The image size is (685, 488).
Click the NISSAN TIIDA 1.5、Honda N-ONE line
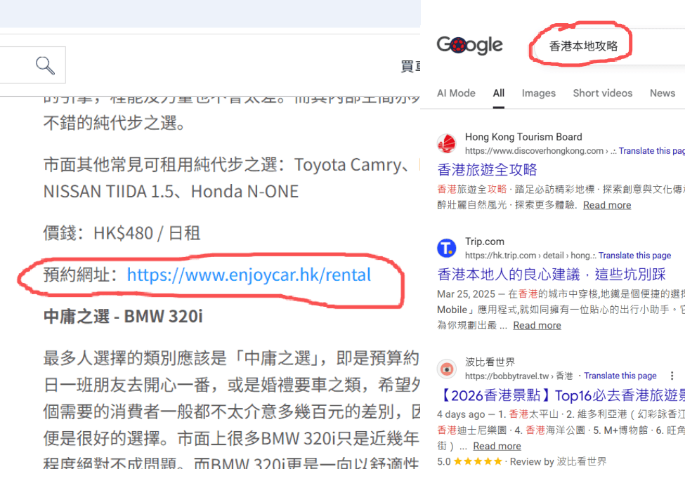171,192
